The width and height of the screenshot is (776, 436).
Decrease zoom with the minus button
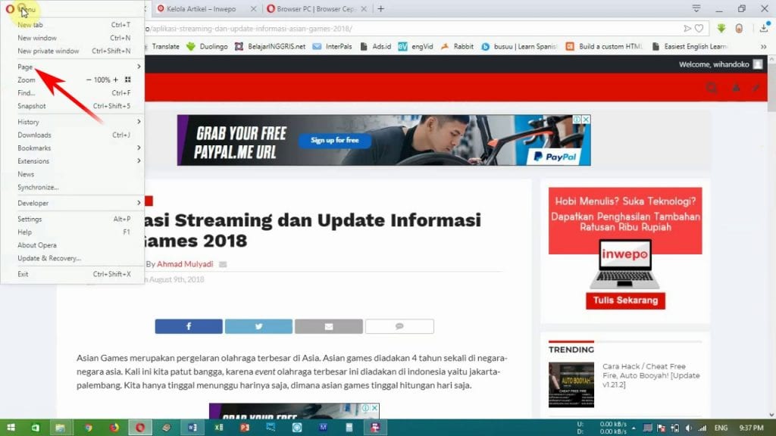pyautogui.click(x=89, y=79)
